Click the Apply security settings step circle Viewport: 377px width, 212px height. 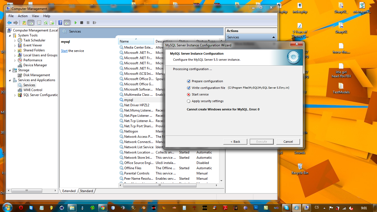[189, 101]
